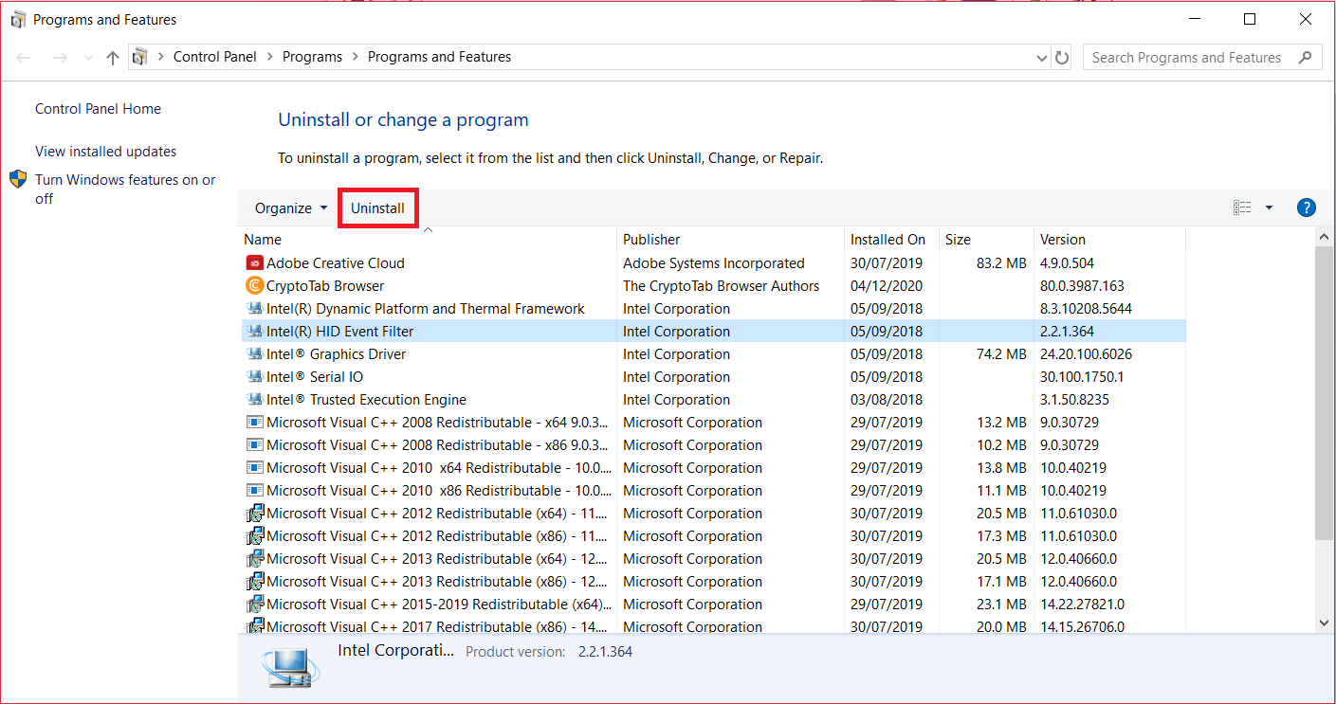Sort the list by the Publisher column
This screenshot has width=1336, height=704.
pos(730,240)
